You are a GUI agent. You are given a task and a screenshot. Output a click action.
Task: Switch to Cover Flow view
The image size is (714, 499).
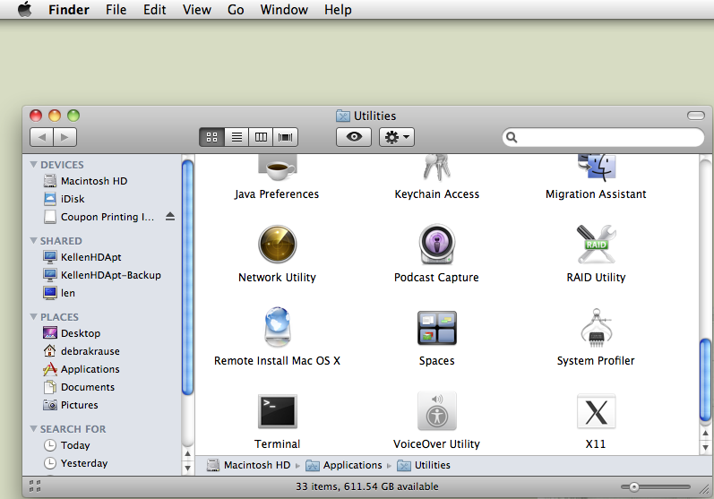286,137
